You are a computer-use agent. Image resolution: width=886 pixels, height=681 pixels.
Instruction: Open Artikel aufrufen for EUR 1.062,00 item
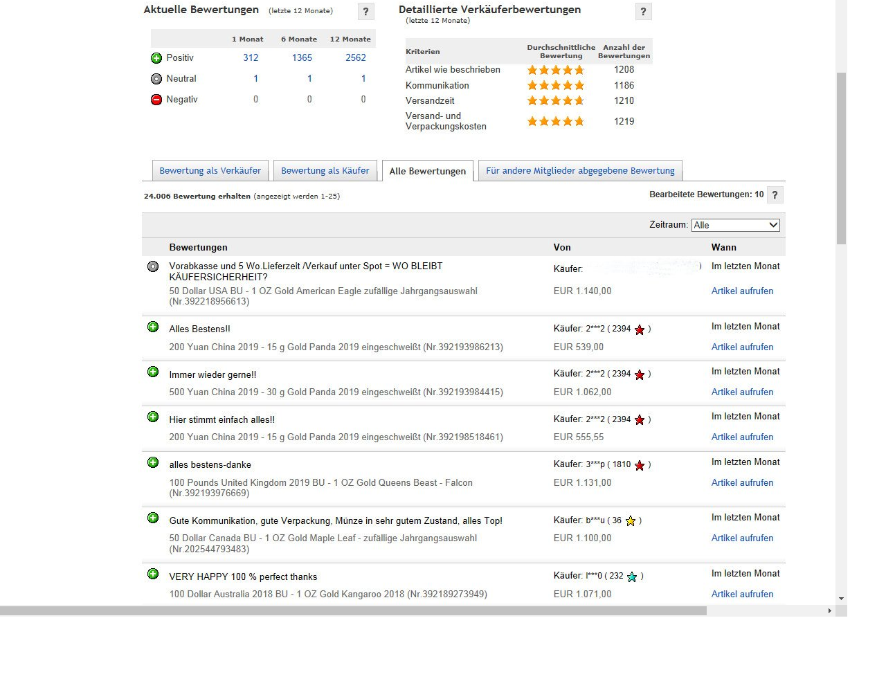click(x=742, y=392)
